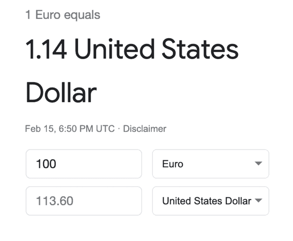Open the Euro currency dropdown
The height and width of the screenshot is (241, 293).
(210, 164)
